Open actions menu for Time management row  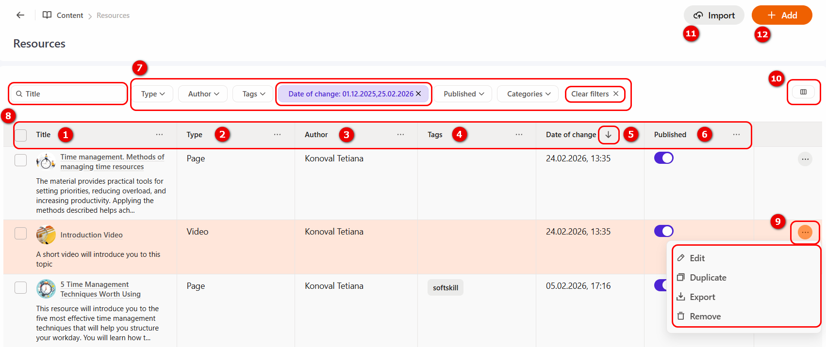coord(805,159)
